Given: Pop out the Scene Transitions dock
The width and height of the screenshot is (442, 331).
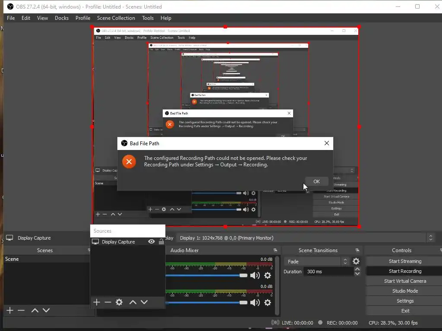Looking at the screenshot, I should pyautogui.click(x=357, y=250).
